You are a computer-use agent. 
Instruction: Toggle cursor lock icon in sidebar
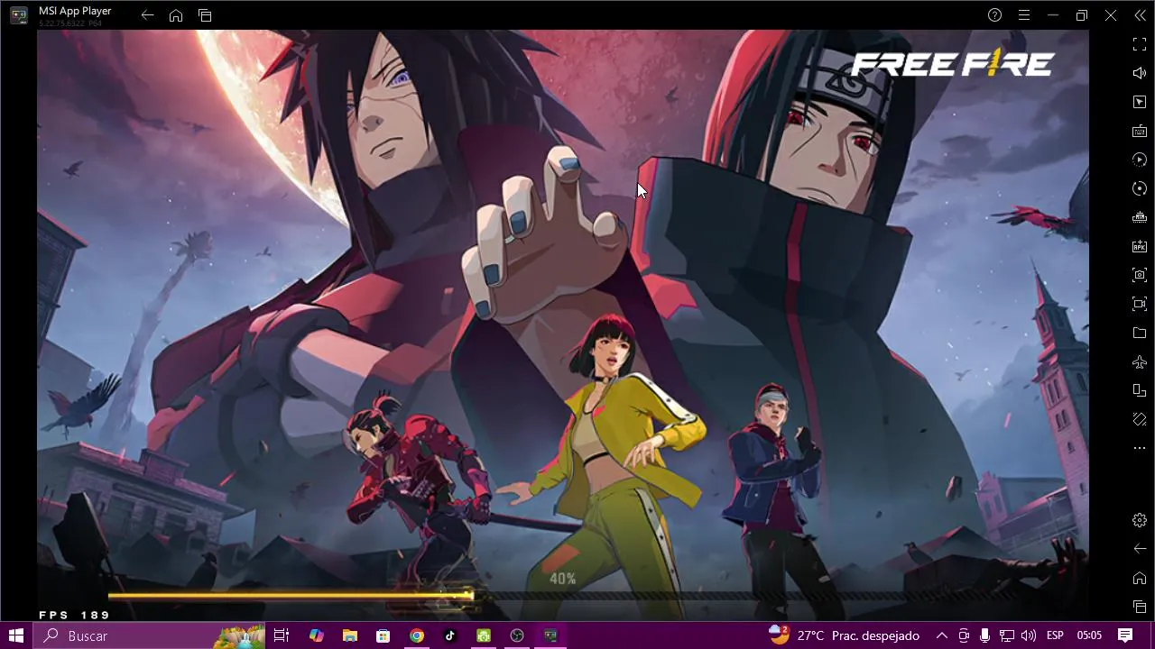tap(1140, 102)
